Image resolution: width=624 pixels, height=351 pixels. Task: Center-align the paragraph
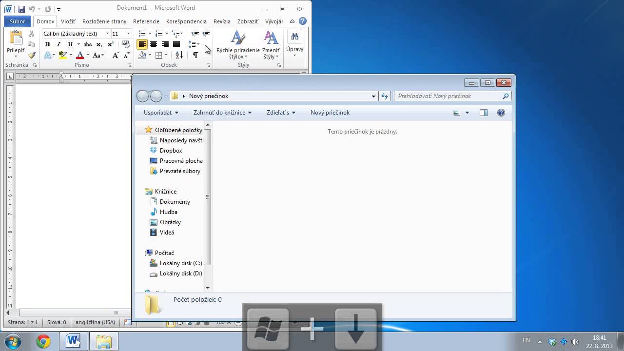click(x=154, y=44)
